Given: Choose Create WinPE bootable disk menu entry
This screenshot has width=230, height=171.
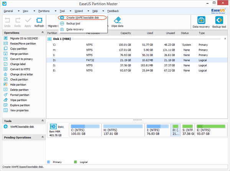Looking at the screenshot, I should pos(82,18).
